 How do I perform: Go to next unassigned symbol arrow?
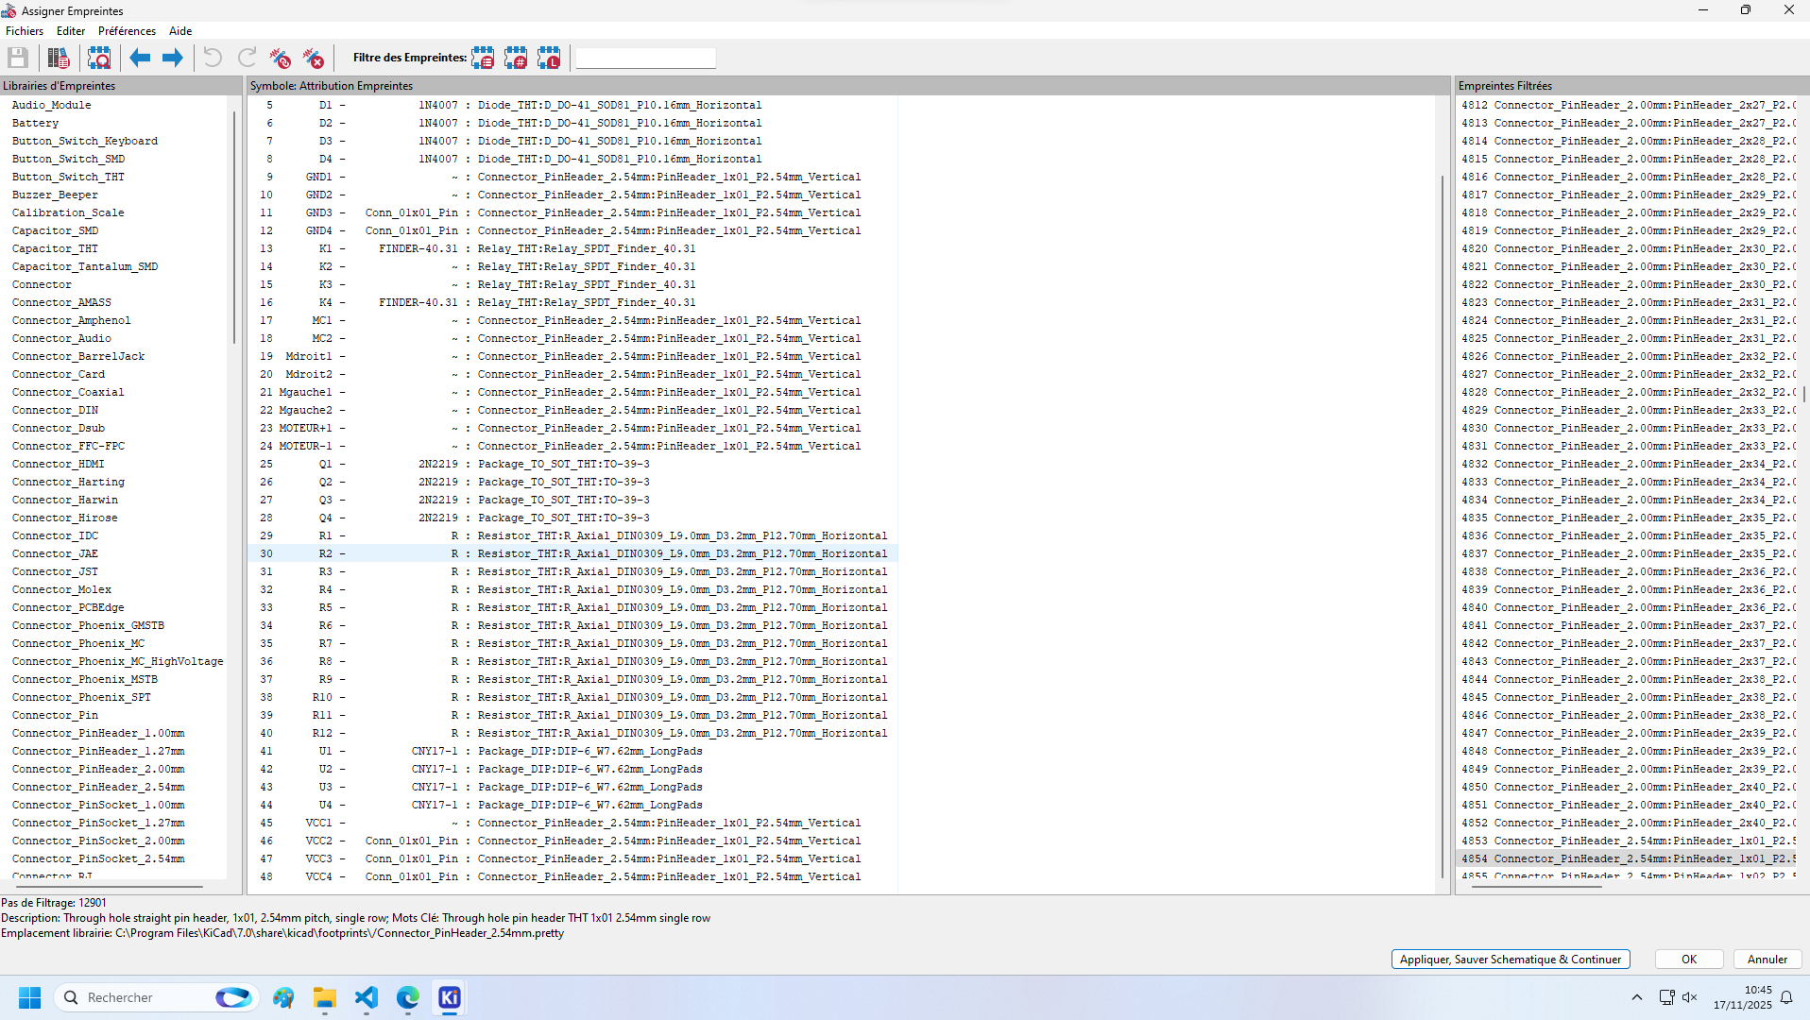click(x=172, y=59)
